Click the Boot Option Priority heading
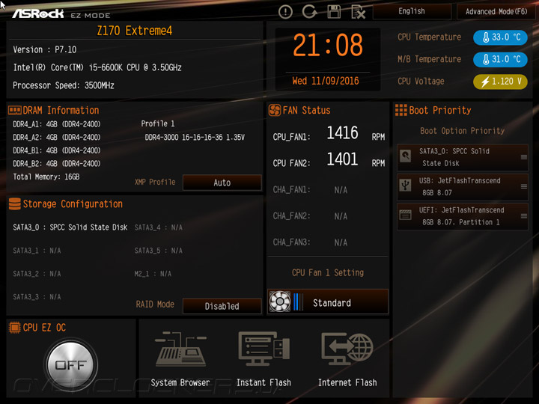539x404 pixels. (463, 131)
